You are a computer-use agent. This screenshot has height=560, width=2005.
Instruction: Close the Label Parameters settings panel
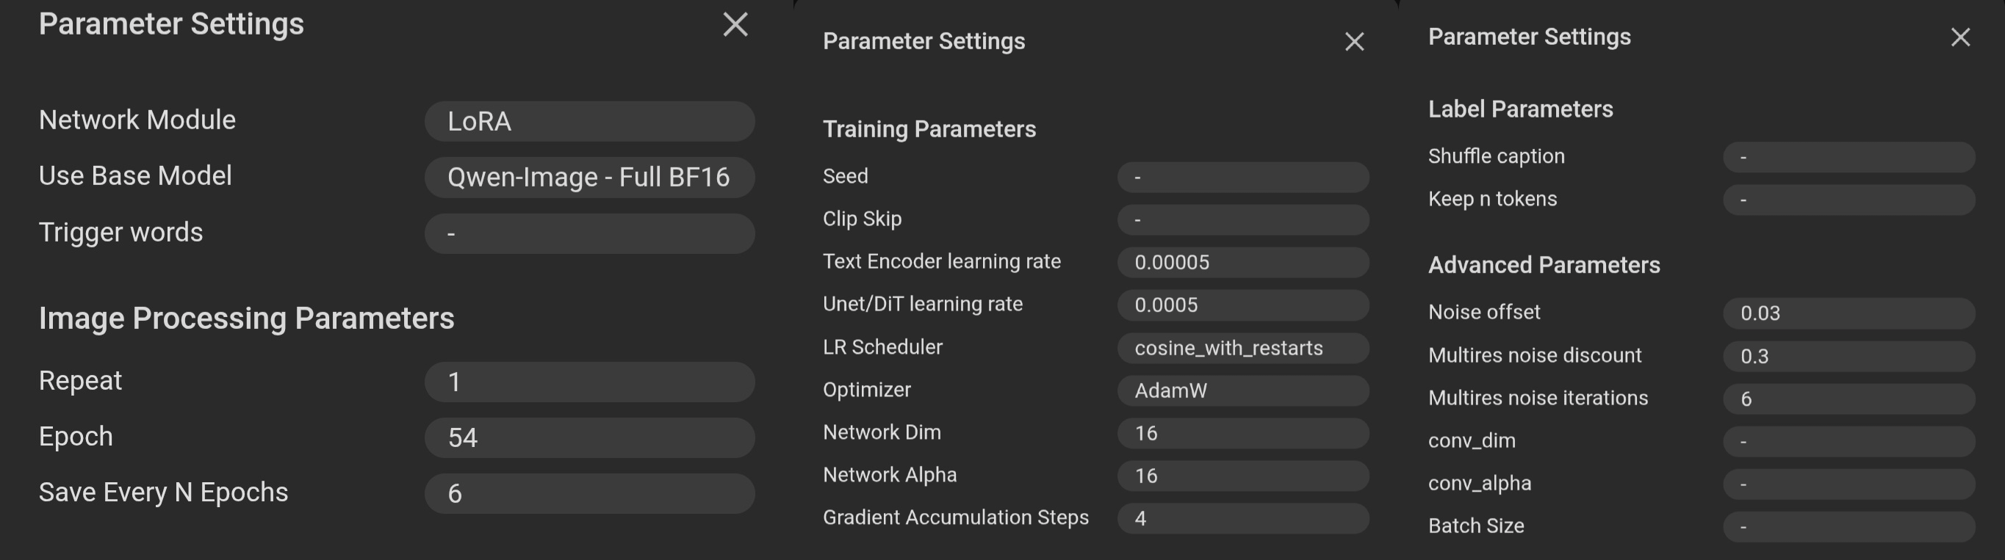coord(1960,37)
